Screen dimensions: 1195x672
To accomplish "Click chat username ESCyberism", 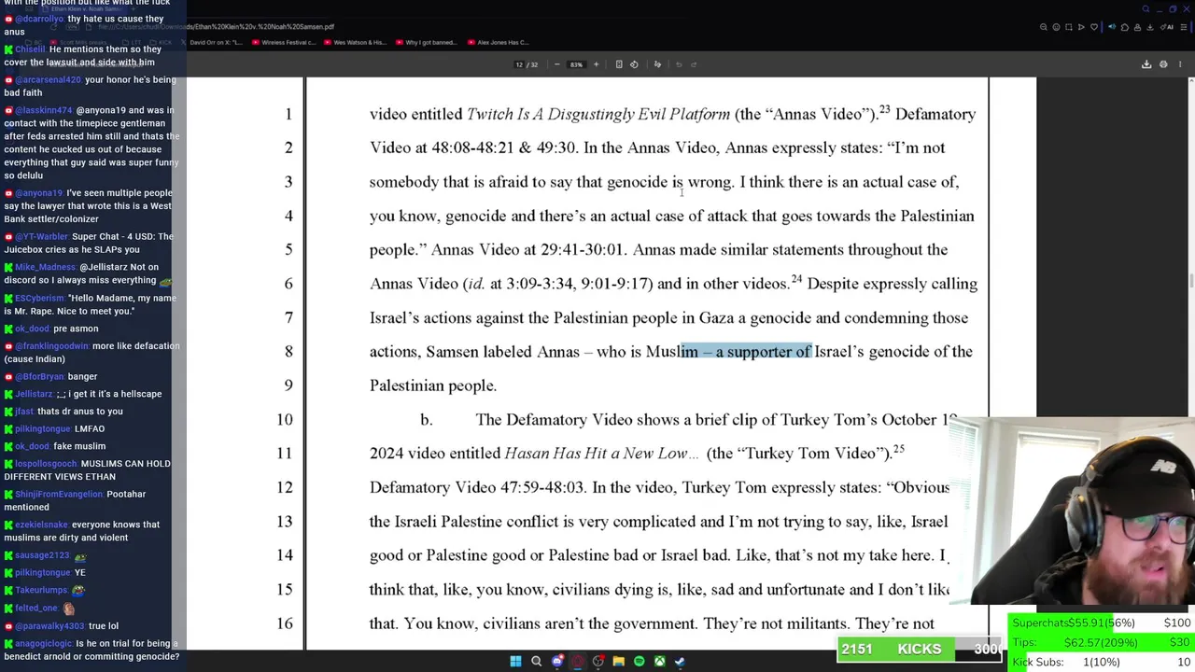I will pyautogui.click(x=39, y=298).
